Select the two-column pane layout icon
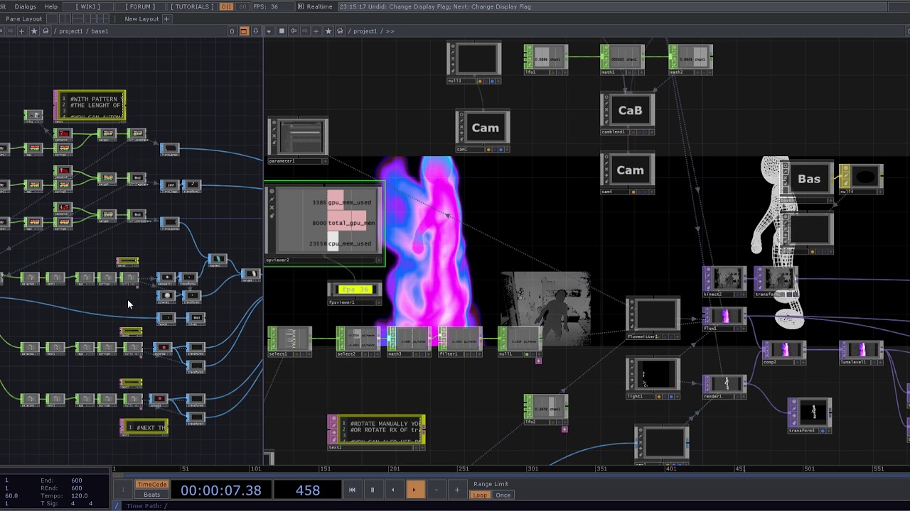 65,18
